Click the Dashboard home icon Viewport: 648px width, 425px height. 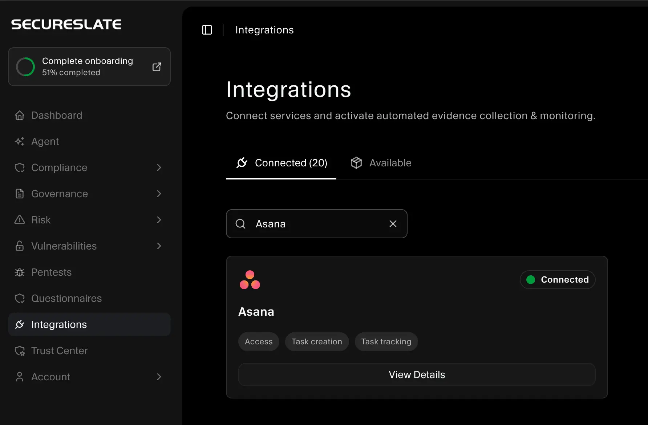tap(20, 115)
